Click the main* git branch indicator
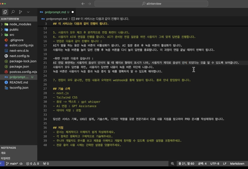Viewport: 248px width, 169px height. click(12, 164)
